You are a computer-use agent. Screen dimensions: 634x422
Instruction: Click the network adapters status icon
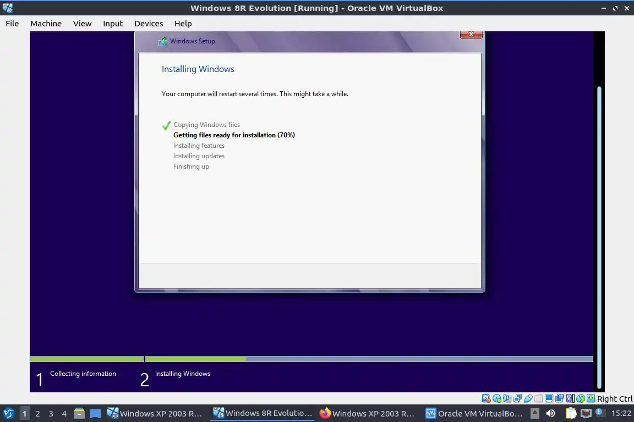click(x=517, y=398)
